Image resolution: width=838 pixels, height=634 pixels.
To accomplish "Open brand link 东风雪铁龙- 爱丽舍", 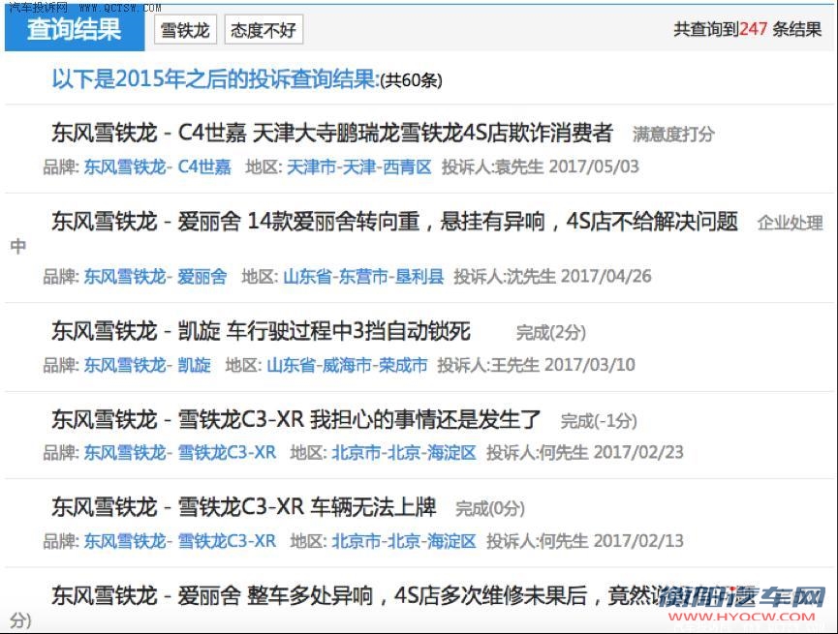I will [156, 277].
